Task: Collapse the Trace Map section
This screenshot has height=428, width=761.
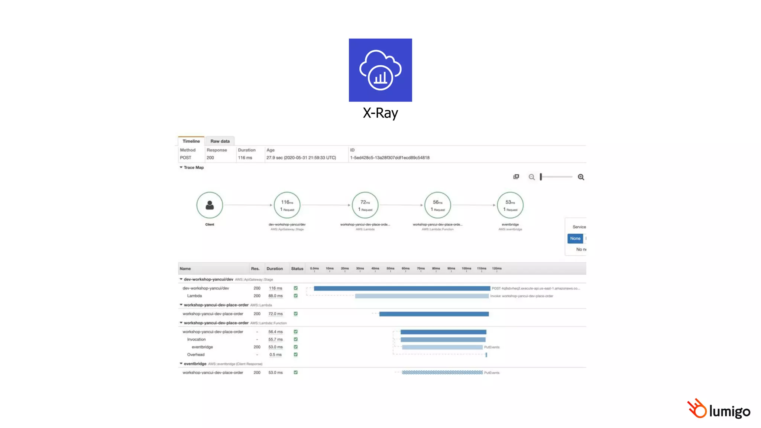Action: point(181,168)
